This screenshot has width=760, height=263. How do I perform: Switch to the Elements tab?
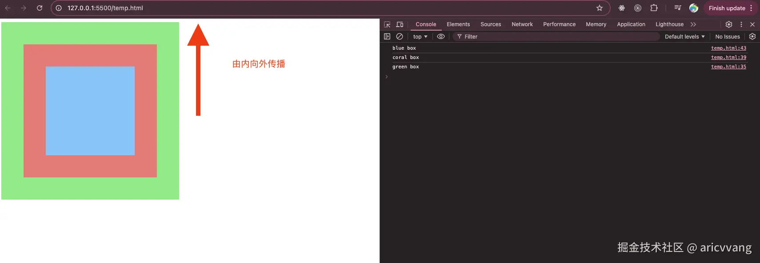[x=458, y=24]
